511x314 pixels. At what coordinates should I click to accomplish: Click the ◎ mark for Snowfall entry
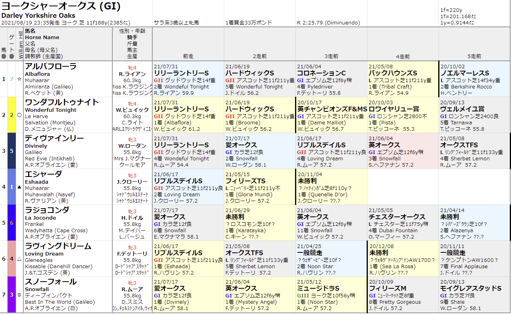tap(19, 295)
